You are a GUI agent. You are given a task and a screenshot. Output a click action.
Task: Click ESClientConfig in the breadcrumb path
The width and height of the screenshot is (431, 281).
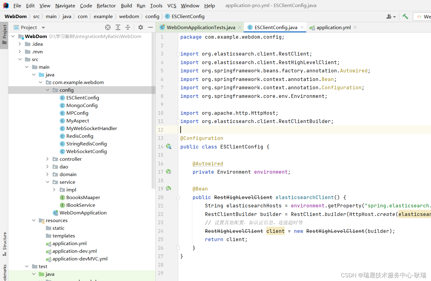[185, 17]
